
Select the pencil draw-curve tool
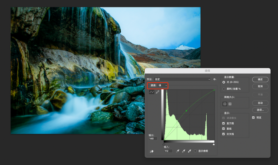[x=157, y=92]
